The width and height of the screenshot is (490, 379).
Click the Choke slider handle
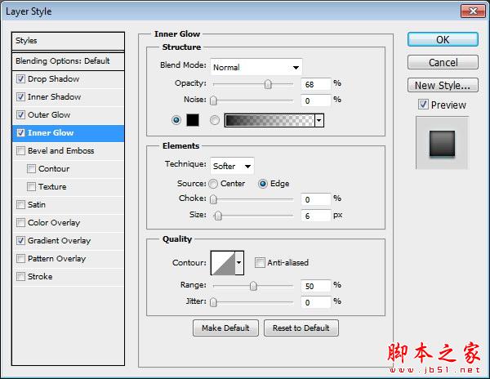[213, 199]
